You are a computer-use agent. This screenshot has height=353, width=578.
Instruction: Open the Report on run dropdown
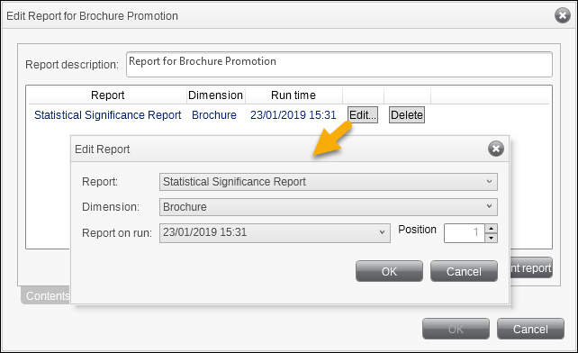coord(275,232)
